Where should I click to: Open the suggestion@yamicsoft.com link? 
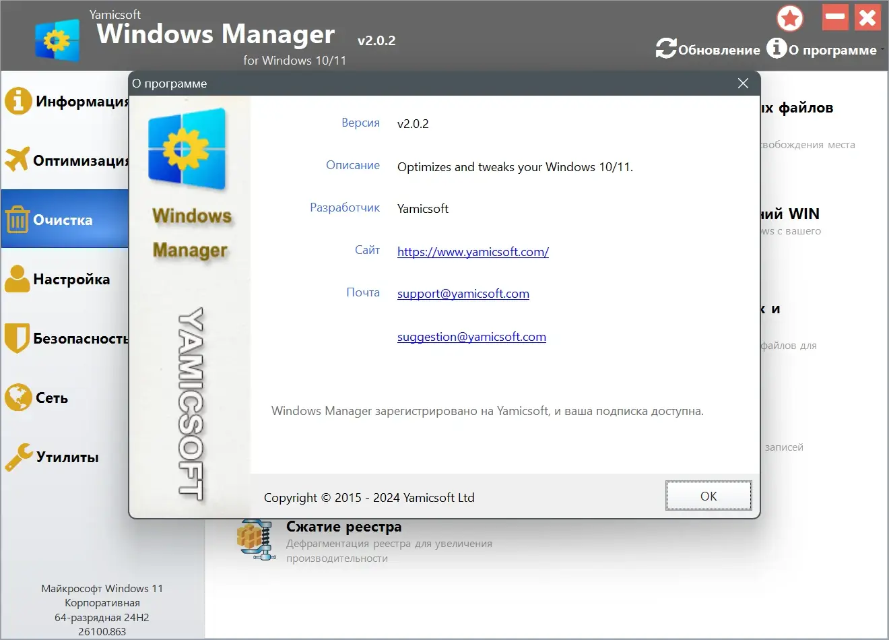[471, 336]
